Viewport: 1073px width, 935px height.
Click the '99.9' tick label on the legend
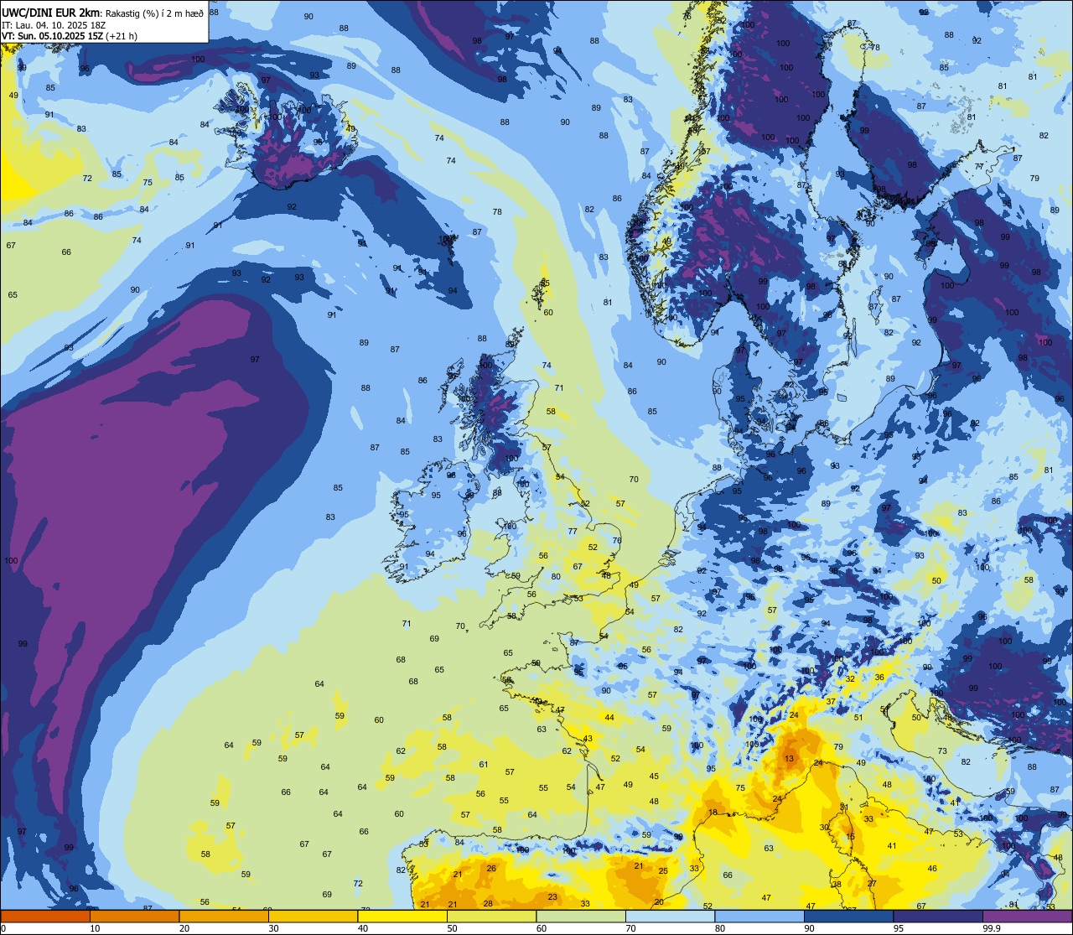tap(991, 928)
